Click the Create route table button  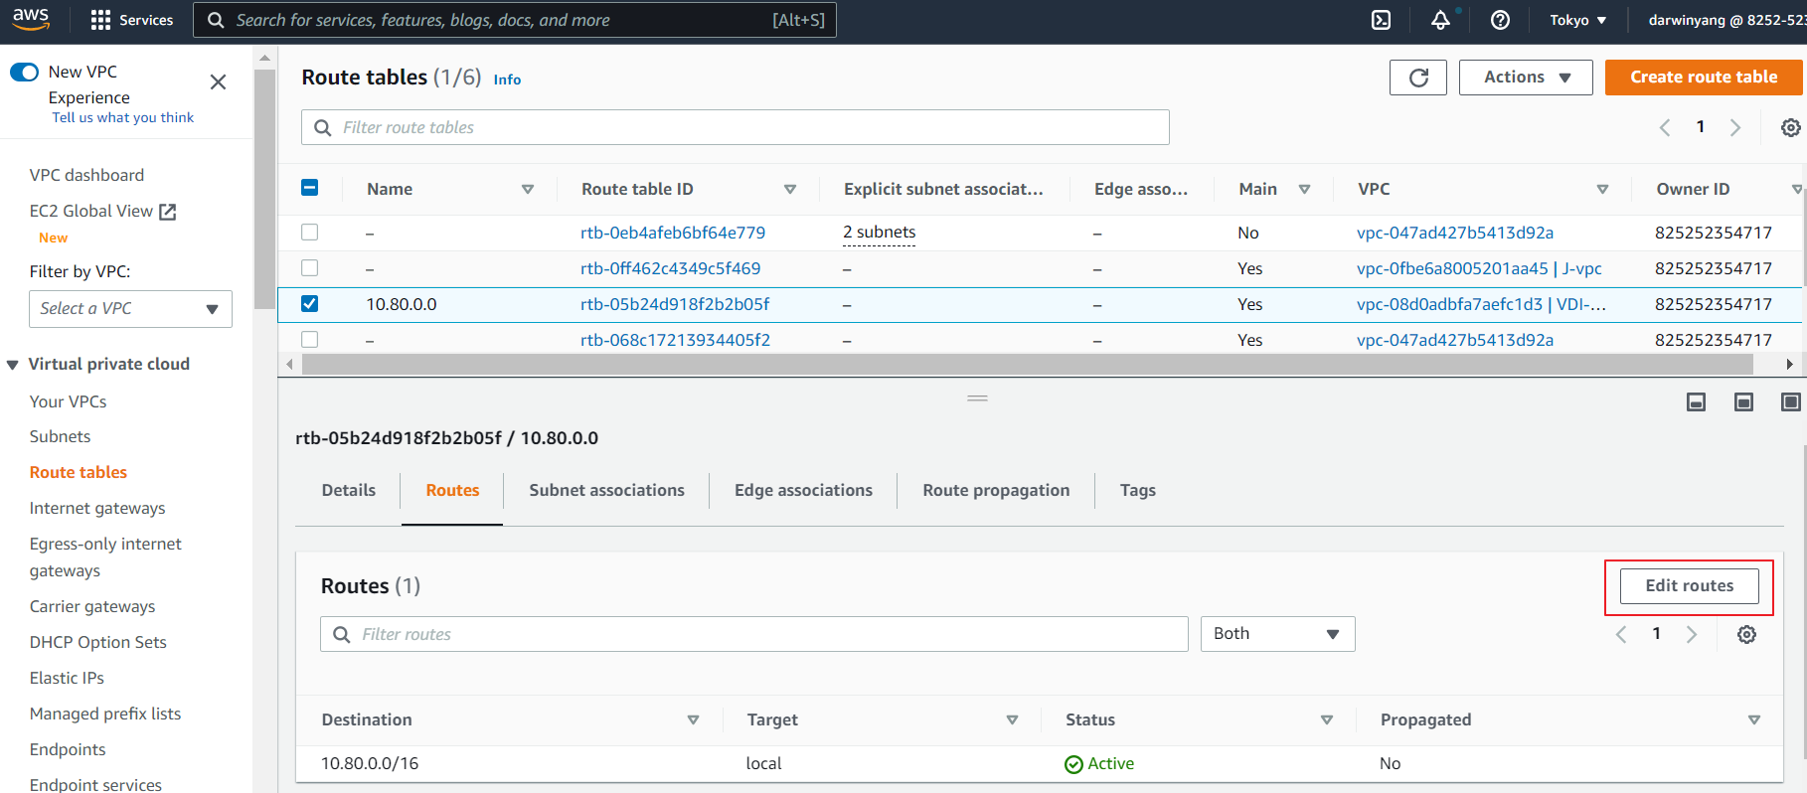click(x=1703, y=78)
